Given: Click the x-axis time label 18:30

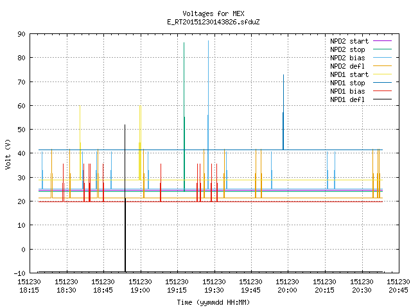Looking at the screenshot, I should click(x=66, y=290).
